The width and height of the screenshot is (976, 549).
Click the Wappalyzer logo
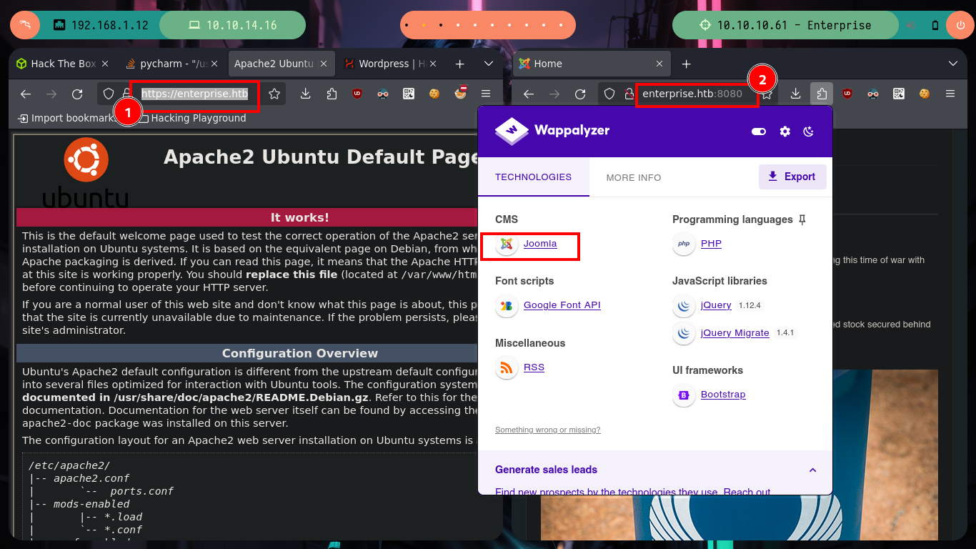[552, 132]
